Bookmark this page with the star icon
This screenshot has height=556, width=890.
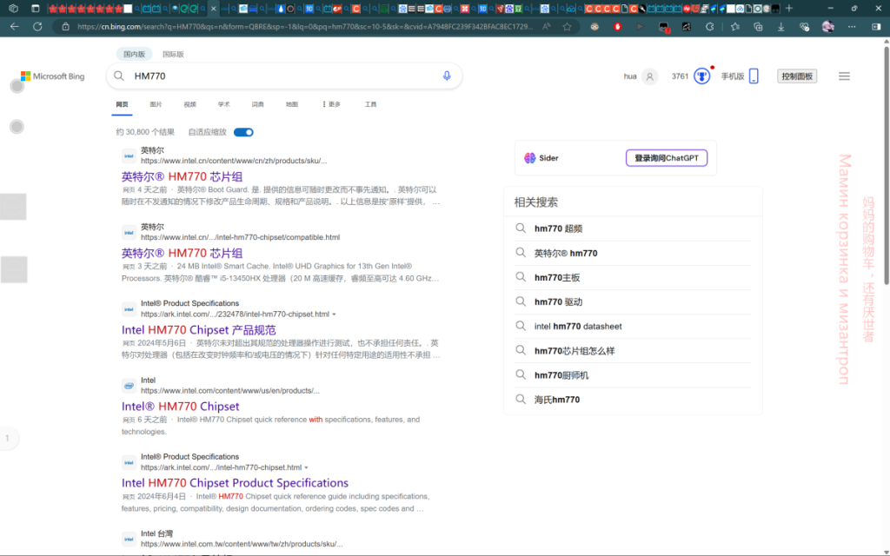coord(567,27)
